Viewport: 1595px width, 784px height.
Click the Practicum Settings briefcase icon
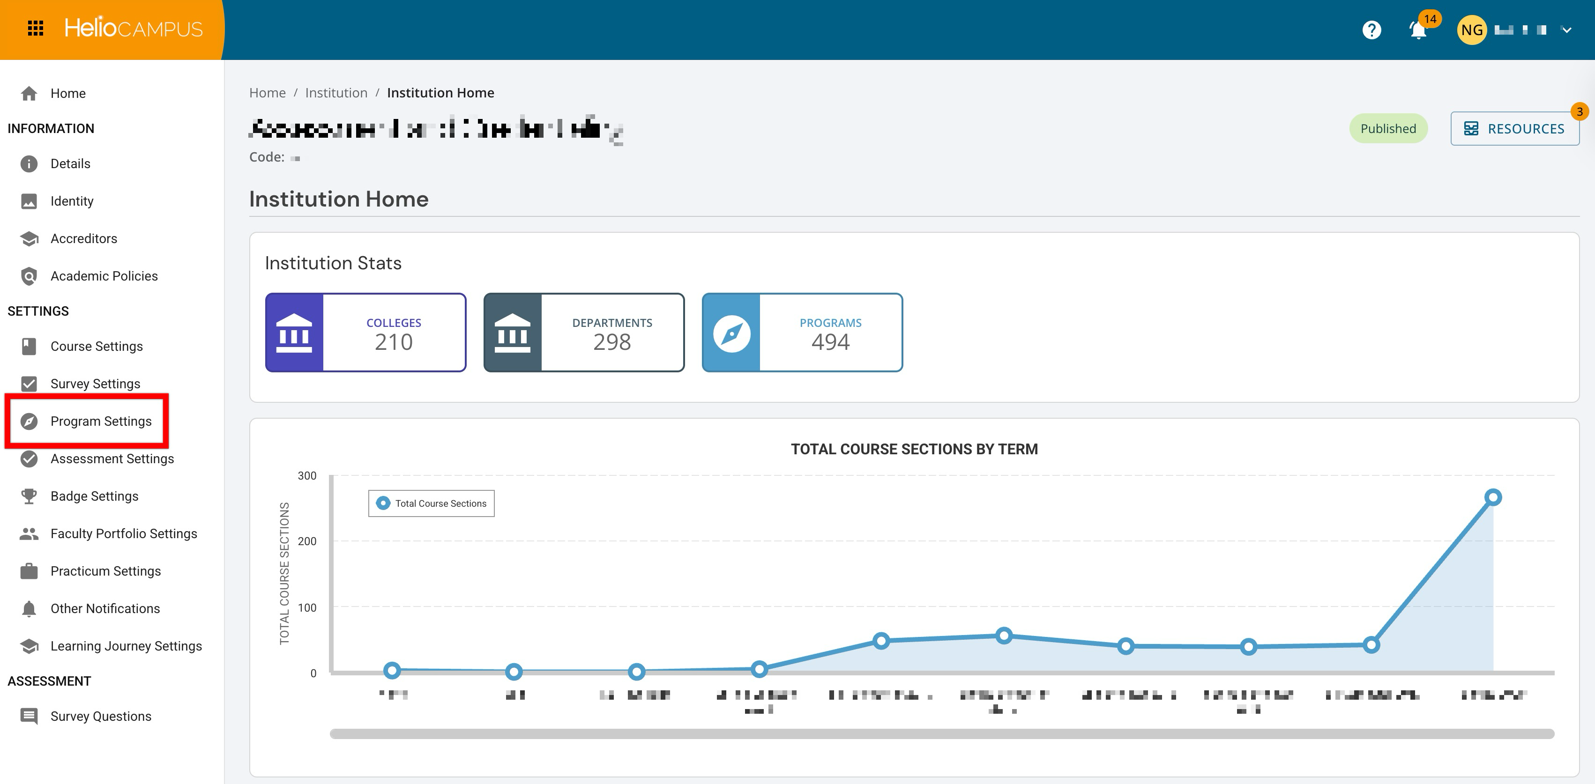[x=29, y=571]
